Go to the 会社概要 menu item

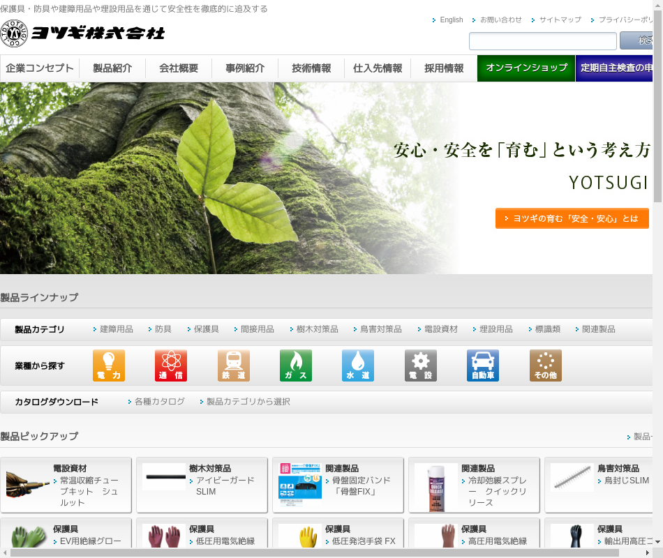[179, 68]
